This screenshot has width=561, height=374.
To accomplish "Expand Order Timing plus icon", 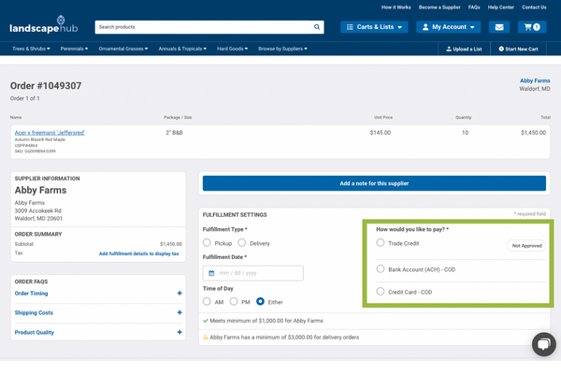I will (x=180, y=293).
